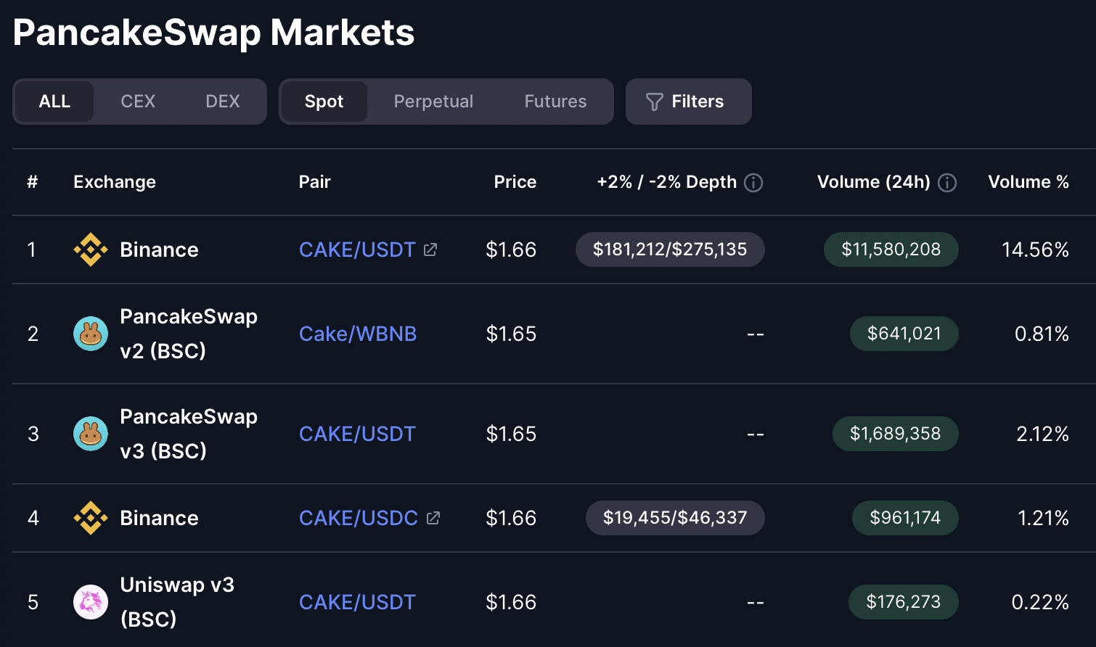The image size is (1096, 647).
Task: Click the info icon beside Volume (24h)
Action: coord(947,183)
